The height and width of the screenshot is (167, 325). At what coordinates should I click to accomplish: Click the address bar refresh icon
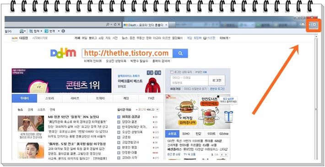coord(115,24)
